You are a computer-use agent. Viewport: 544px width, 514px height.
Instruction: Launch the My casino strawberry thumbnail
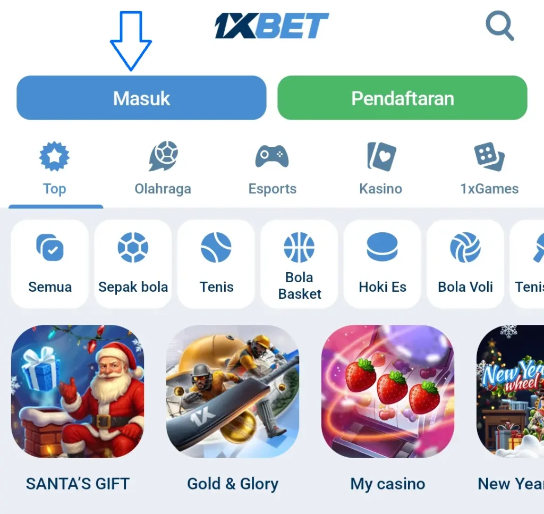tap(388, 392)
